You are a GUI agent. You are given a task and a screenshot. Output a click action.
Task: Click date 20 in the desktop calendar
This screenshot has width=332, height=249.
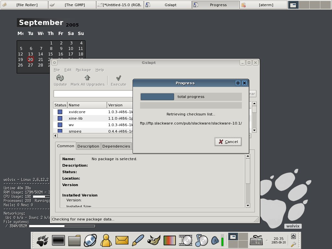click(30, 60)
